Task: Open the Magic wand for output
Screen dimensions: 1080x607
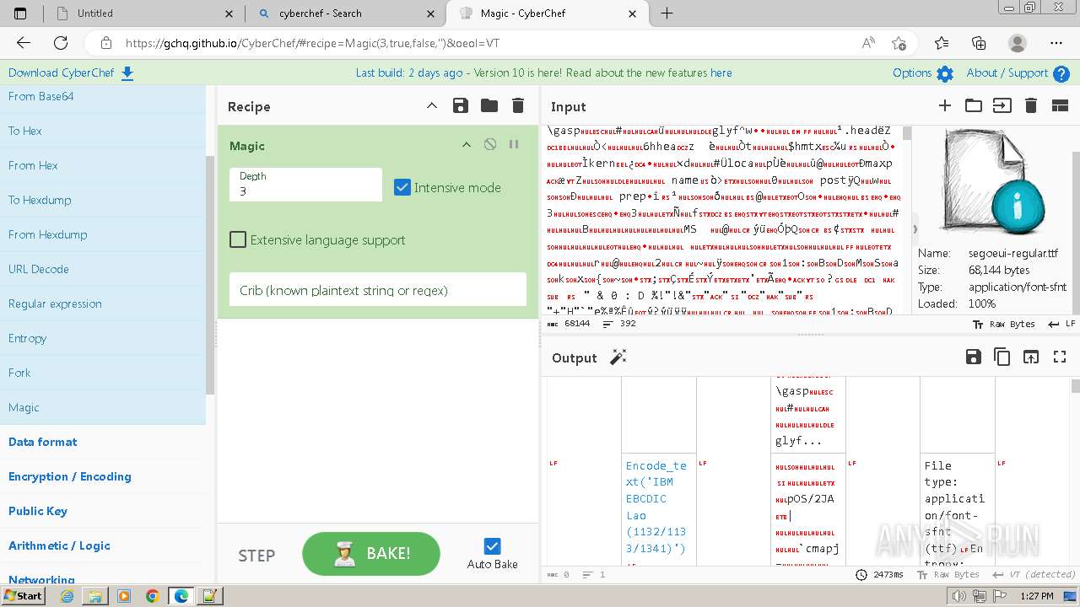Action: [x=618, y=357]
